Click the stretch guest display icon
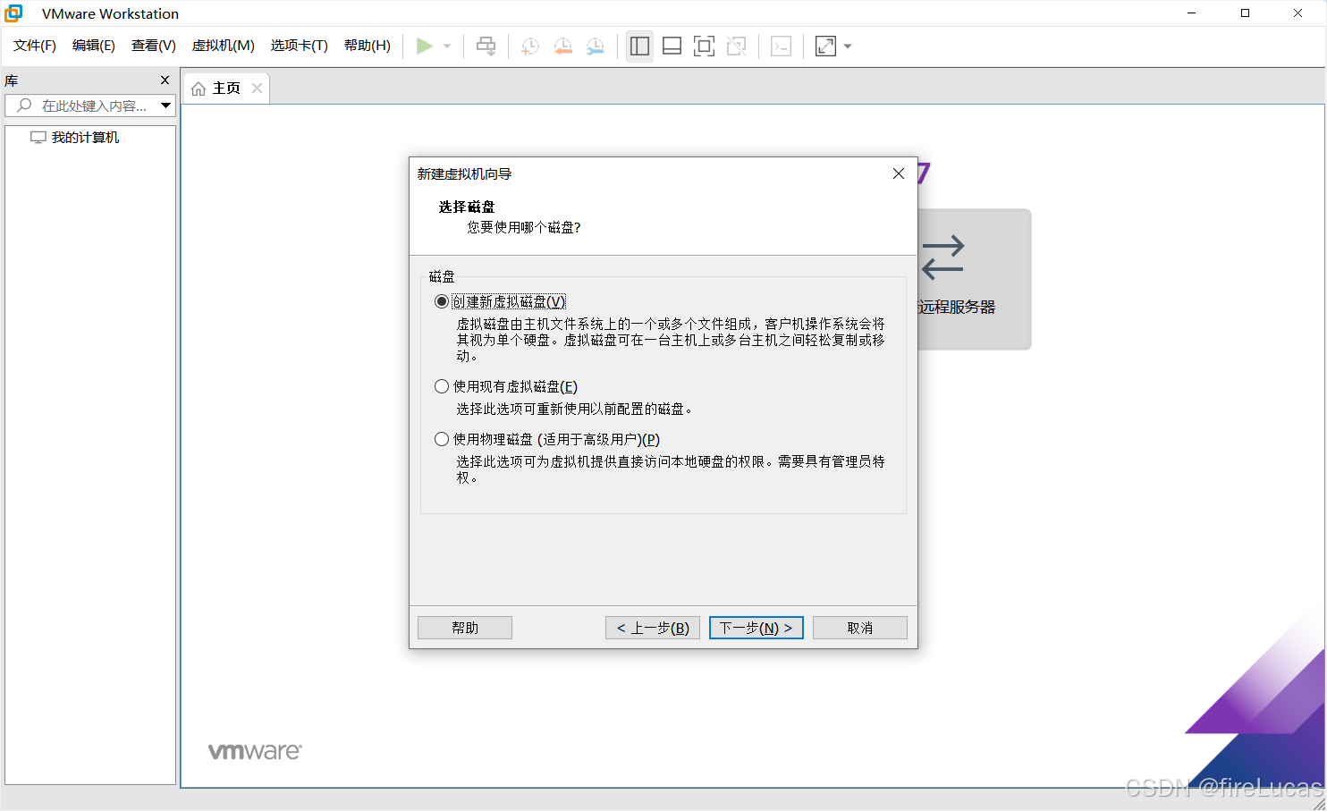 point(825,46)
